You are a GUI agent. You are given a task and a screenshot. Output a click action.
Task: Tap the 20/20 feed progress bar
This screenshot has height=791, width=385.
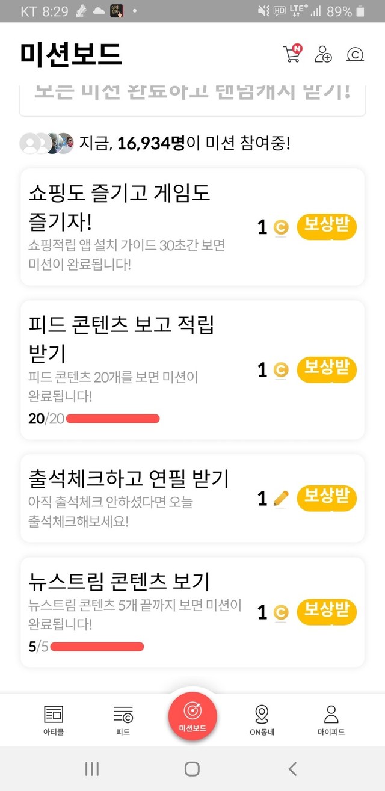tap(112, 419)
